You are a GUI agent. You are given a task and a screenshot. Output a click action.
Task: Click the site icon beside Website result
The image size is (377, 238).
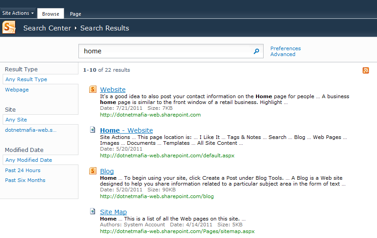pos(93,89)
